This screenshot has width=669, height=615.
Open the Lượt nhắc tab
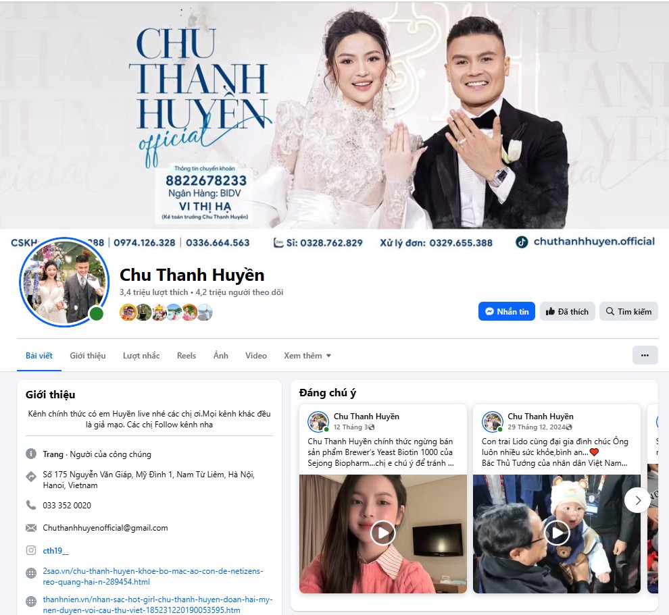(x=141, y=356)
